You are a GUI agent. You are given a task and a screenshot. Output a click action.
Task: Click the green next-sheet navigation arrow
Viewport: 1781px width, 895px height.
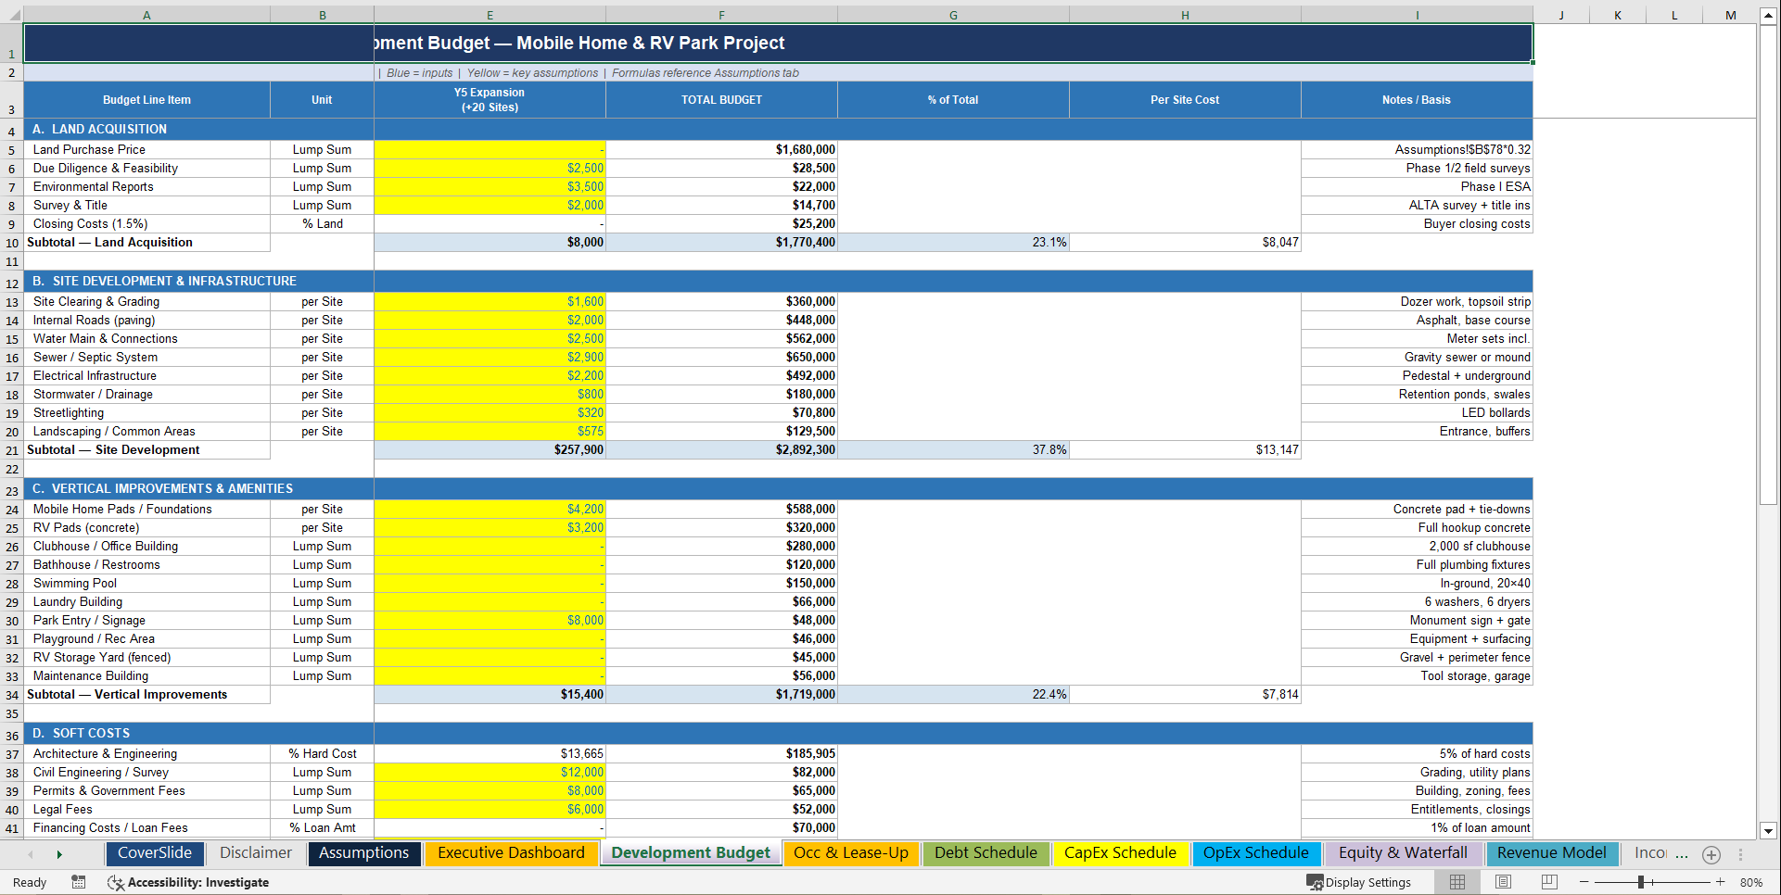[x=59, y=854]
